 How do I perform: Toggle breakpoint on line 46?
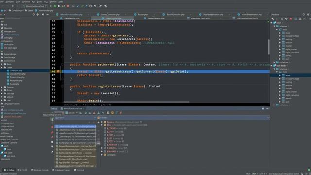coord(58,71)
